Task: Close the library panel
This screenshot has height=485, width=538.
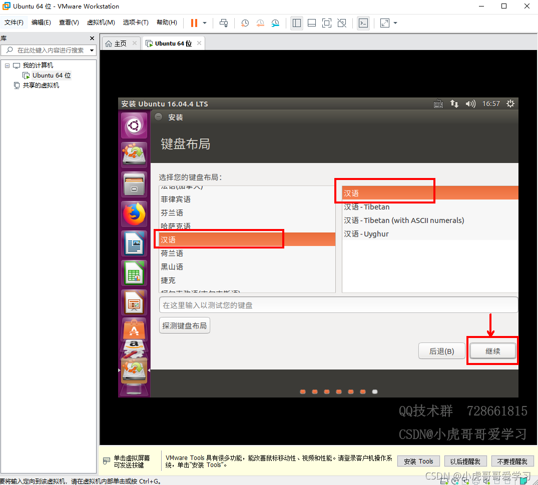Action: click(92, 38)
